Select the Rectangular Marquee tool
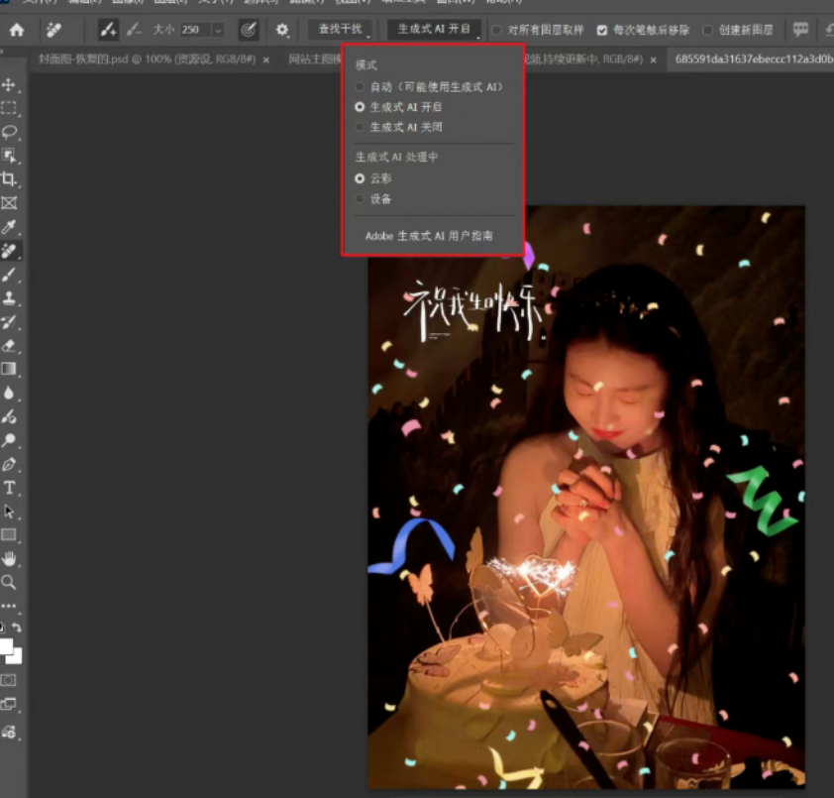834x798 pixels. coord(9,108)
